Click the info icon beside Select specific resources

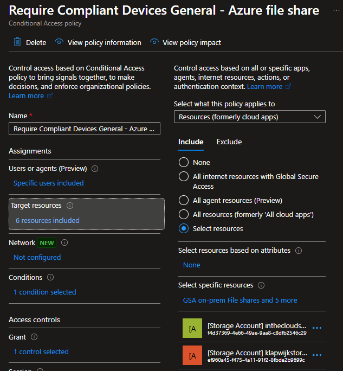(261, 285)
